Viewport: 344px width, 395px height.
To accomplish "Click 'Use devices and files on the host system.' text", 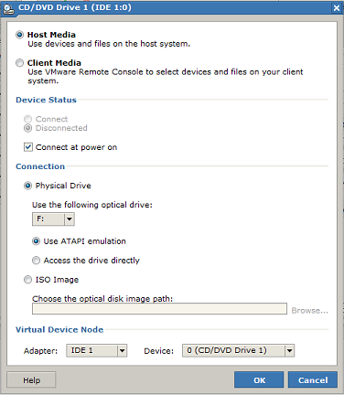I will pos(109,44).
